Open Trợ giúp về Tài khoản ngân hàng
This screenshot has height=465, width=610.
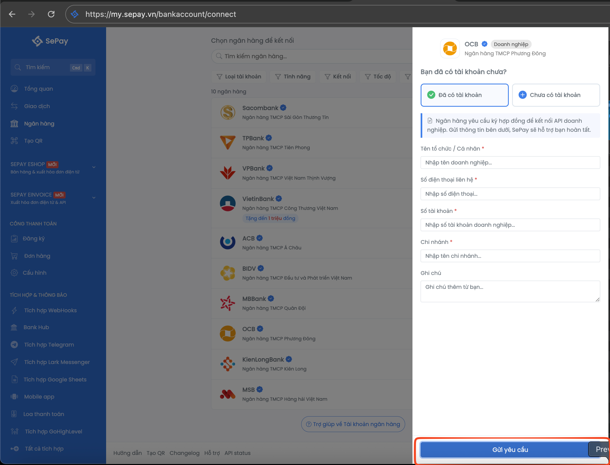pos(353,424)
